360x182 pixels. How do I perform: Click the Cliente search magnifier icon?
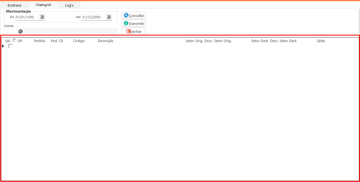pos(21,31)
